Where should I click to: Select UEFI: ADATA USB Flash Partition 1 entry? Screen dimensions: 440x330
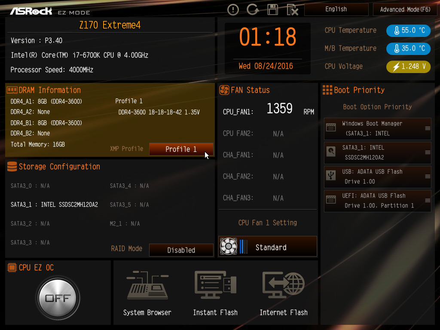click(377, 201)
